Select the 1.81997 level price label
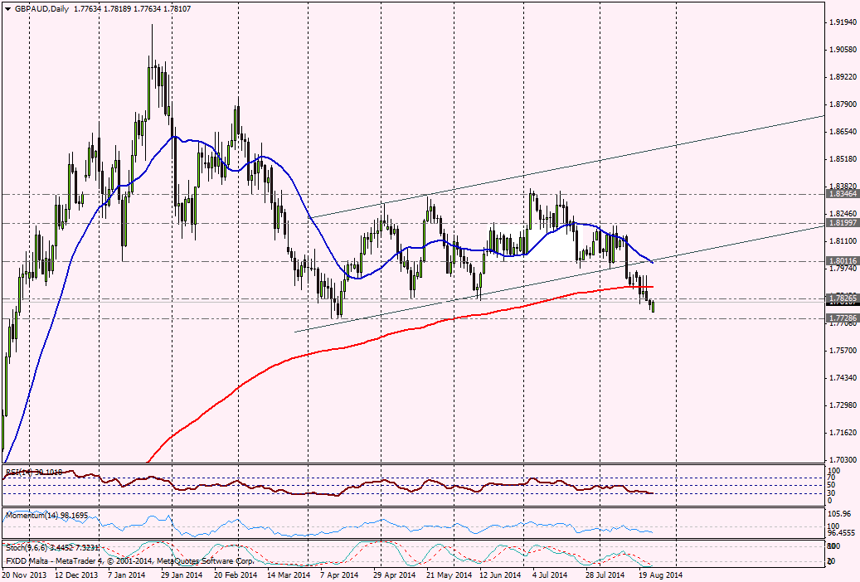 (x=842, y=223)
